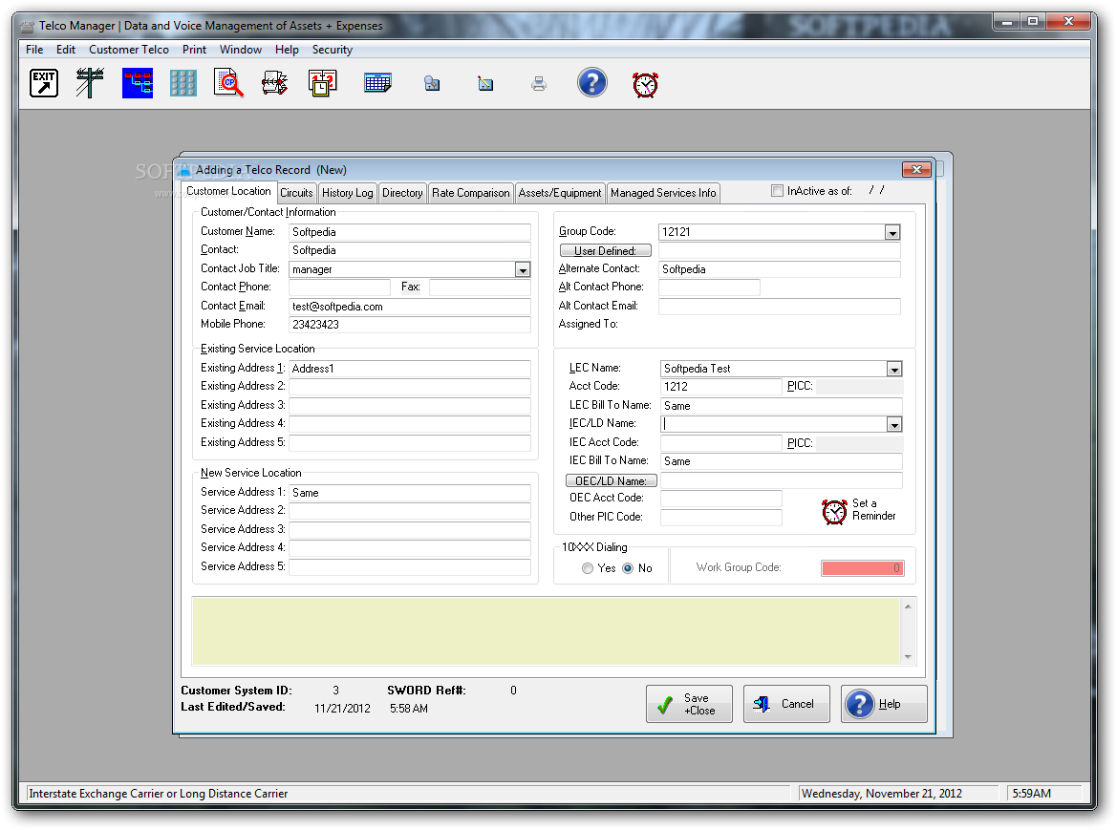Click the Customer Name field
The height and width of the screenshot is (830, 1117).
[x=410, y=232]
